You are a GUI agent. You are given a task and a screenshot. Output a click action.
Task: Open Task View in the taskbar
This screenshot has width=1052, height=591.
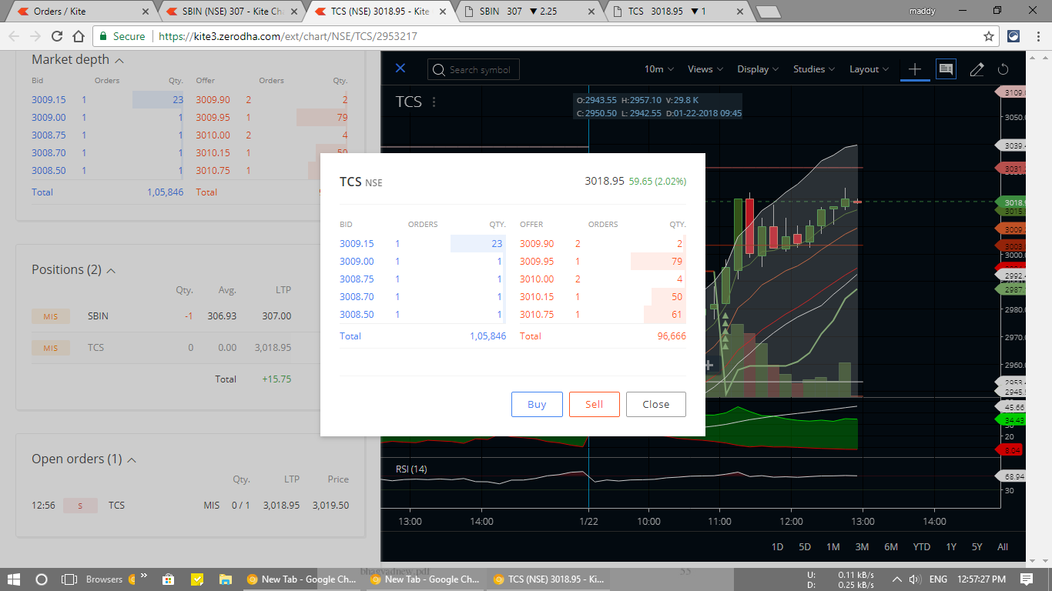[69, 579]
